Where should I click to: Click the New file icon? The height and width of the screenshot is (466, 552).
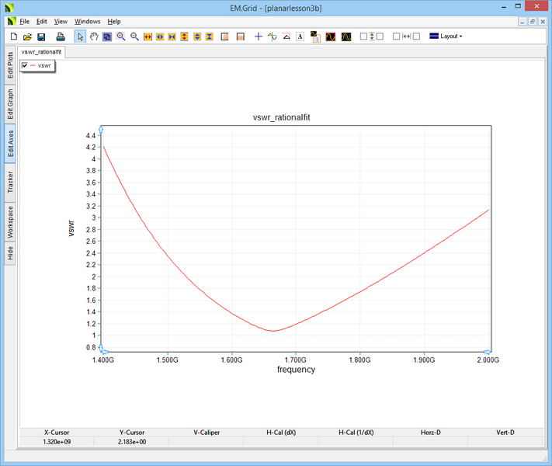click(13, 37)
